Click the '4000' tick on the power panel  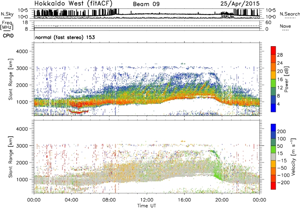[22, 51]
